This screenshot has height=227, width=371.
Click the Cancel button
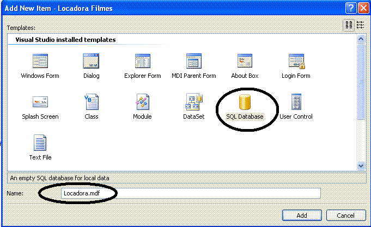(x=346, y=216)
